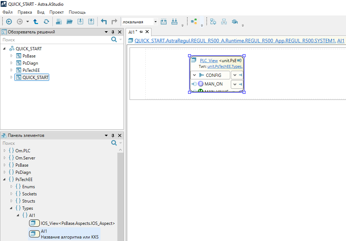Viewport: 346px width, 241px height.
Task: Click the up-level arrow toolbar icon
Action: click(x=36, y=22)
